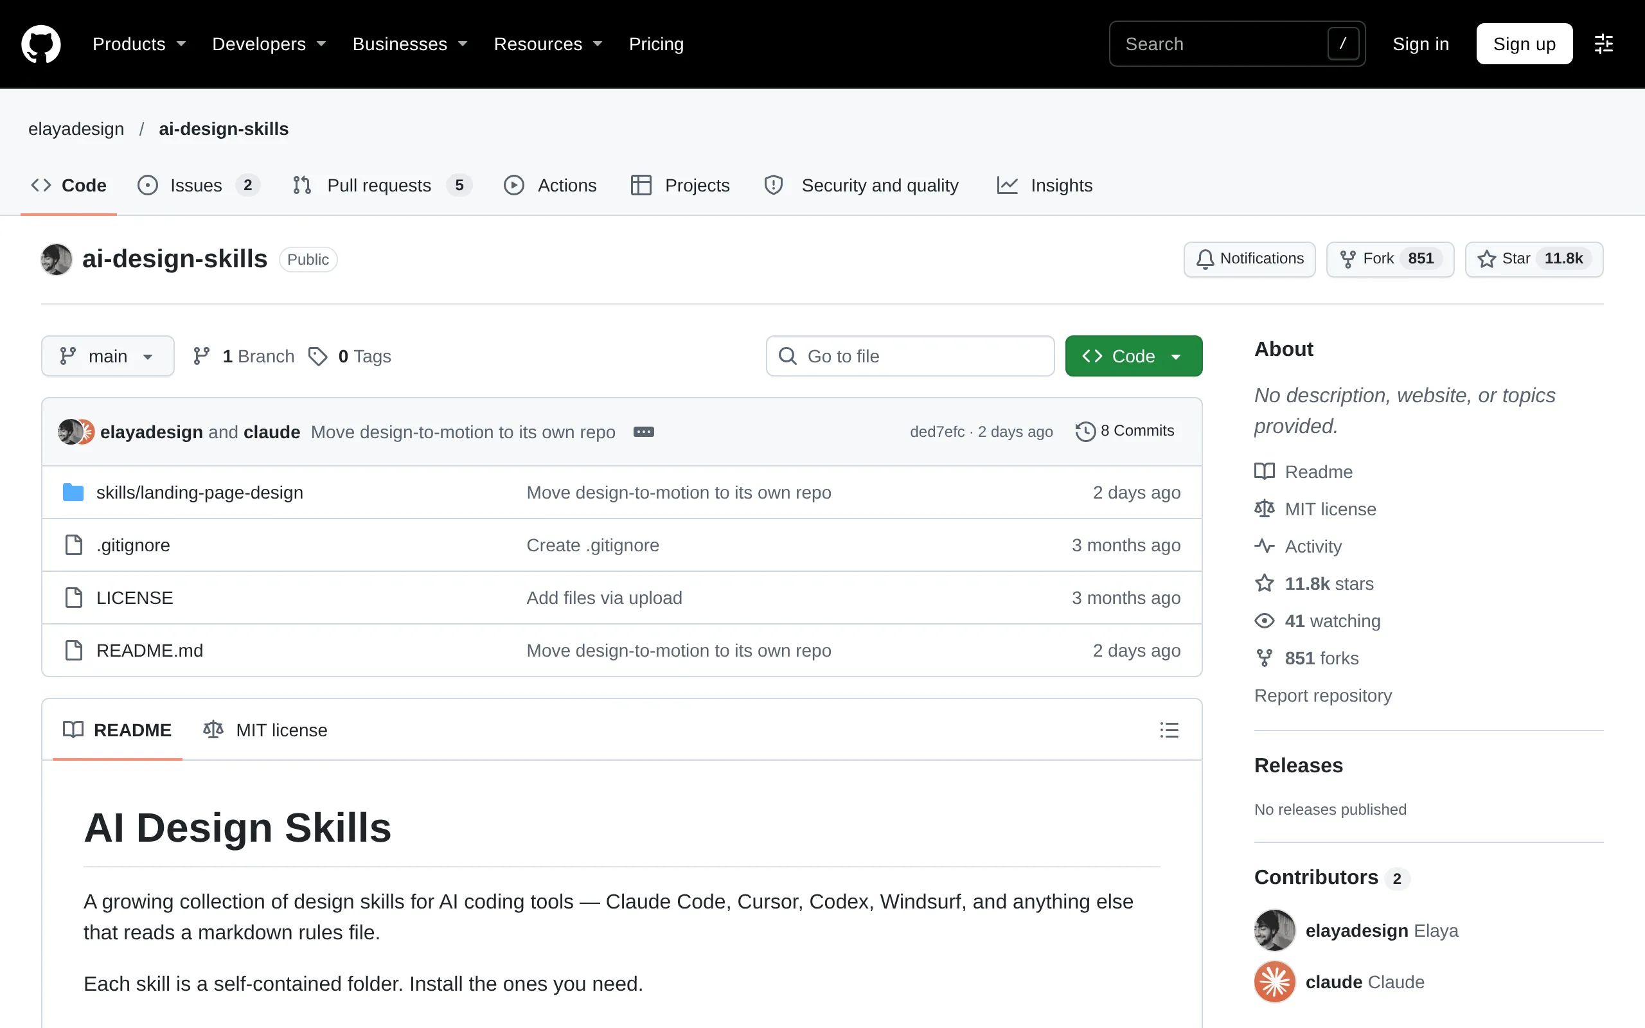Open the Actions tab

(x=550, y=186)
